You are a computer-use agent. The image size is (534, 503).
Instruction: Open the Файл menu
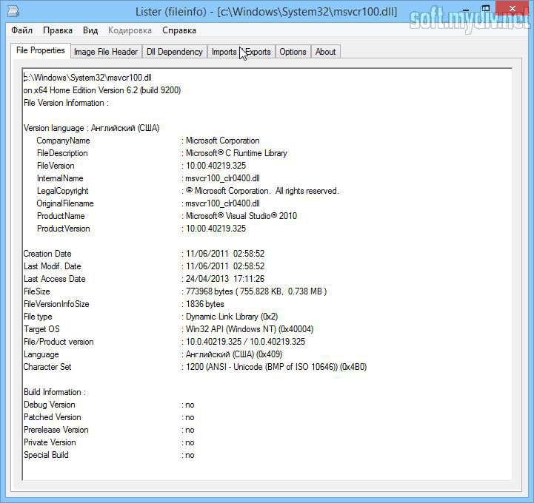21,30
